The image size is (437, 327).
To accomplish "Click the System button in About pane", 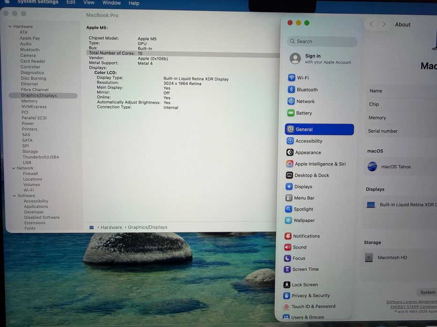I will tap(428, 292).
